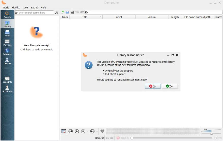Image resolution: width=223 pixels, height=141 pixels.
Task: Switch to the Library sidebar tab
Action: (x=7, y=24)
